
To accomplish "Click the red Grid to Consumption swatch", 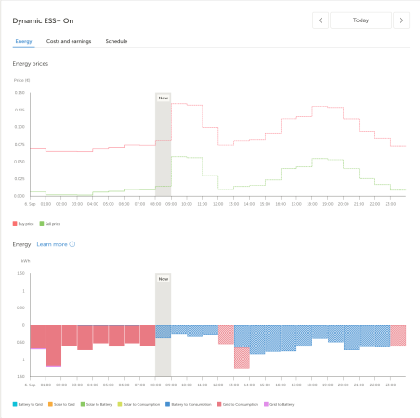I will (219, 404).
